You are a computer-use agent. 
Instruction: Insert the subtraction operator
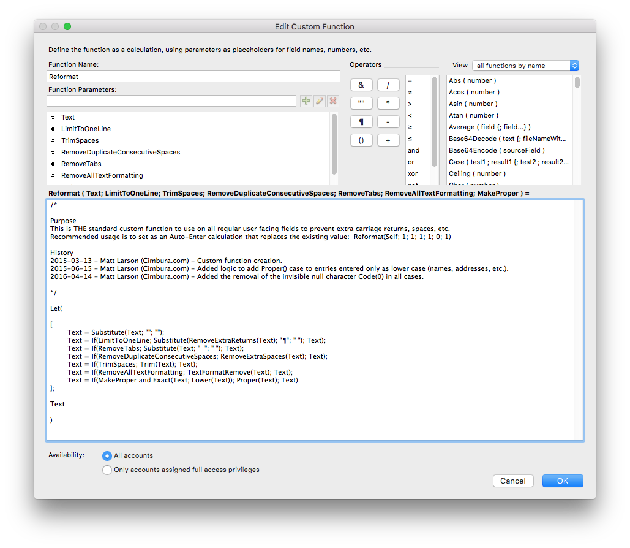pos(388,121)
